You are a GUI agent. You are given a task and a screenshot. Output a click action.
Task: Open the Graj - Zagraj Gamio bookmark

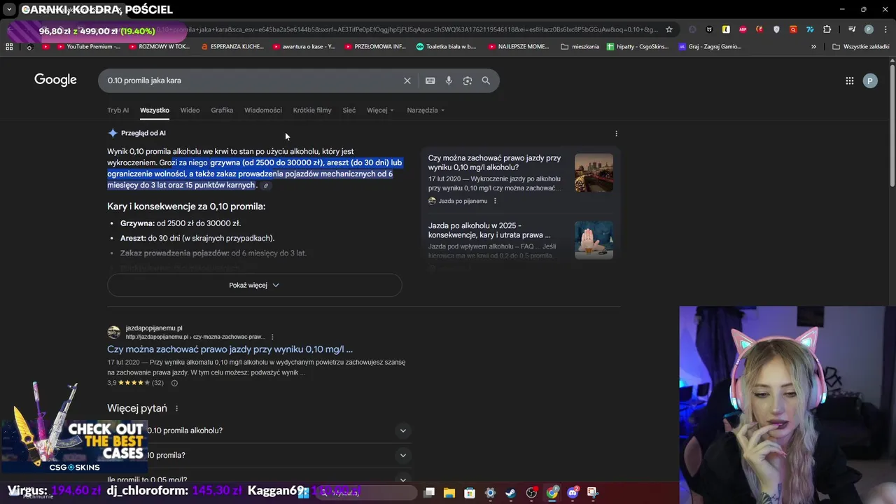pyautogui.click(x=709, y=47)
